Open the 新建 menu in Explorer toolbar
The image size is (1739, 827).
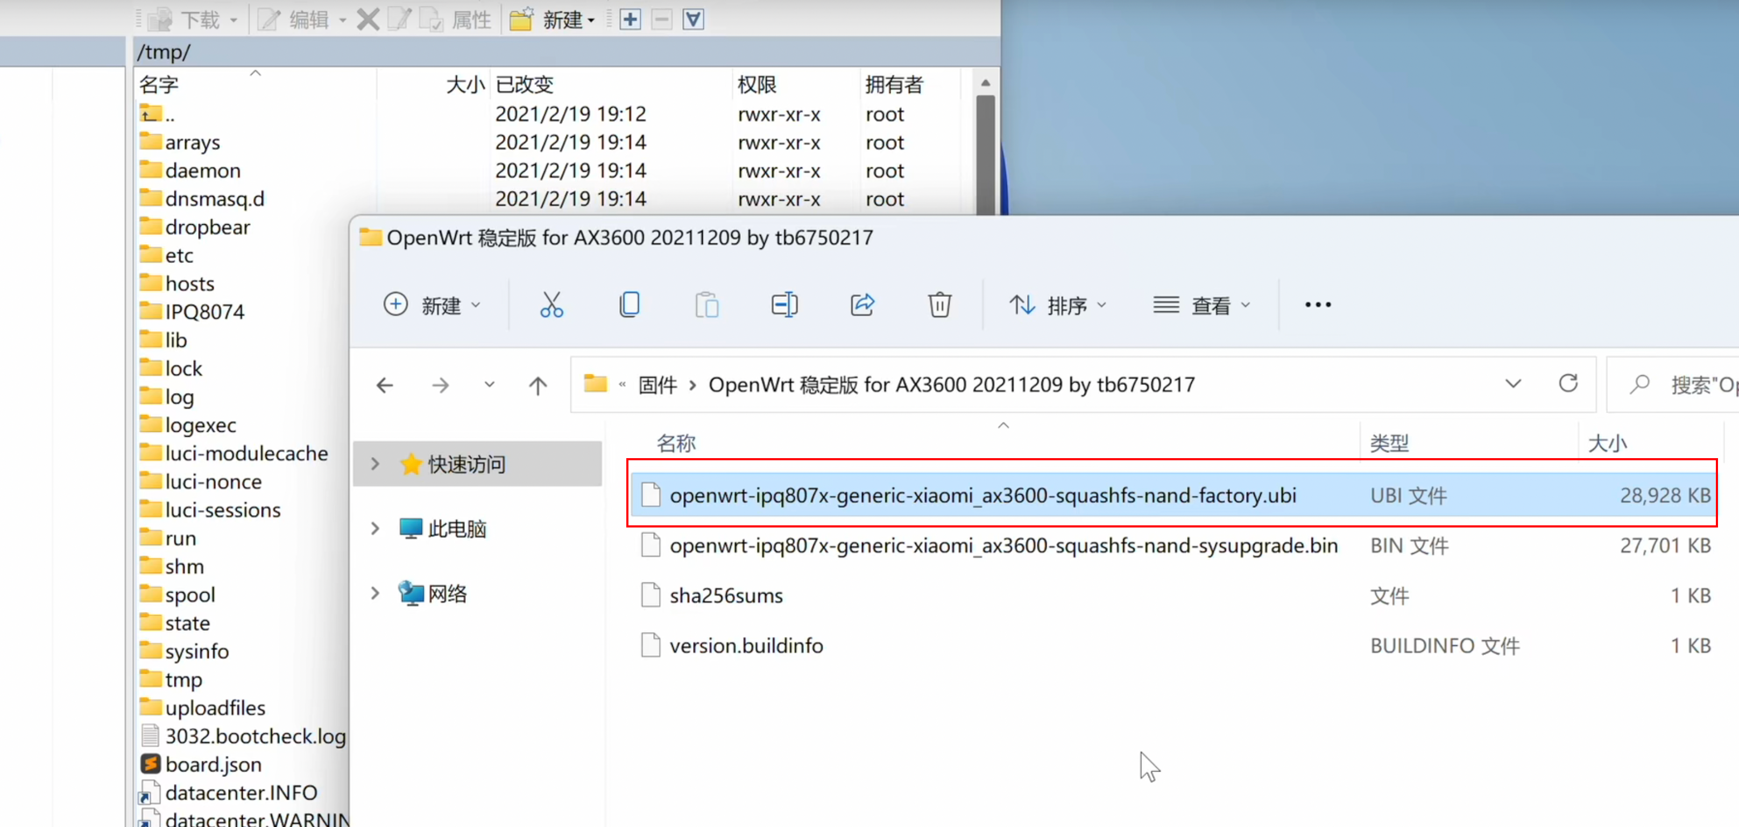click(432, 305)
